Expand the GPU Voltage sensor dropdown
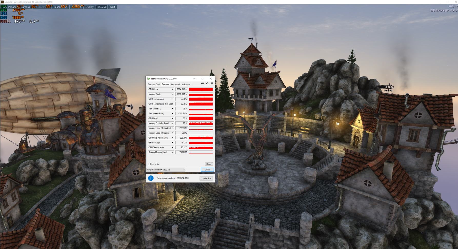 click(173, 143)
